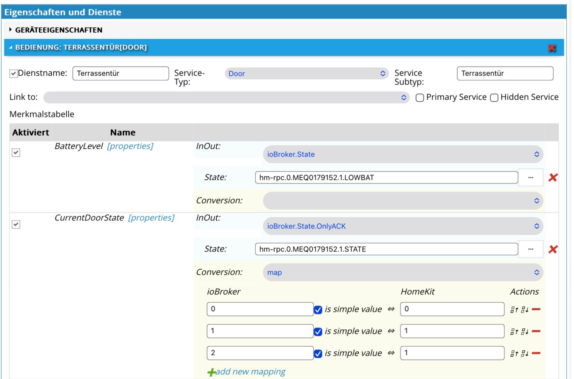The width and height of the screenshot is (574, 379).
Task: Edit ioBroker value 1 field
Action: point(260,331)
